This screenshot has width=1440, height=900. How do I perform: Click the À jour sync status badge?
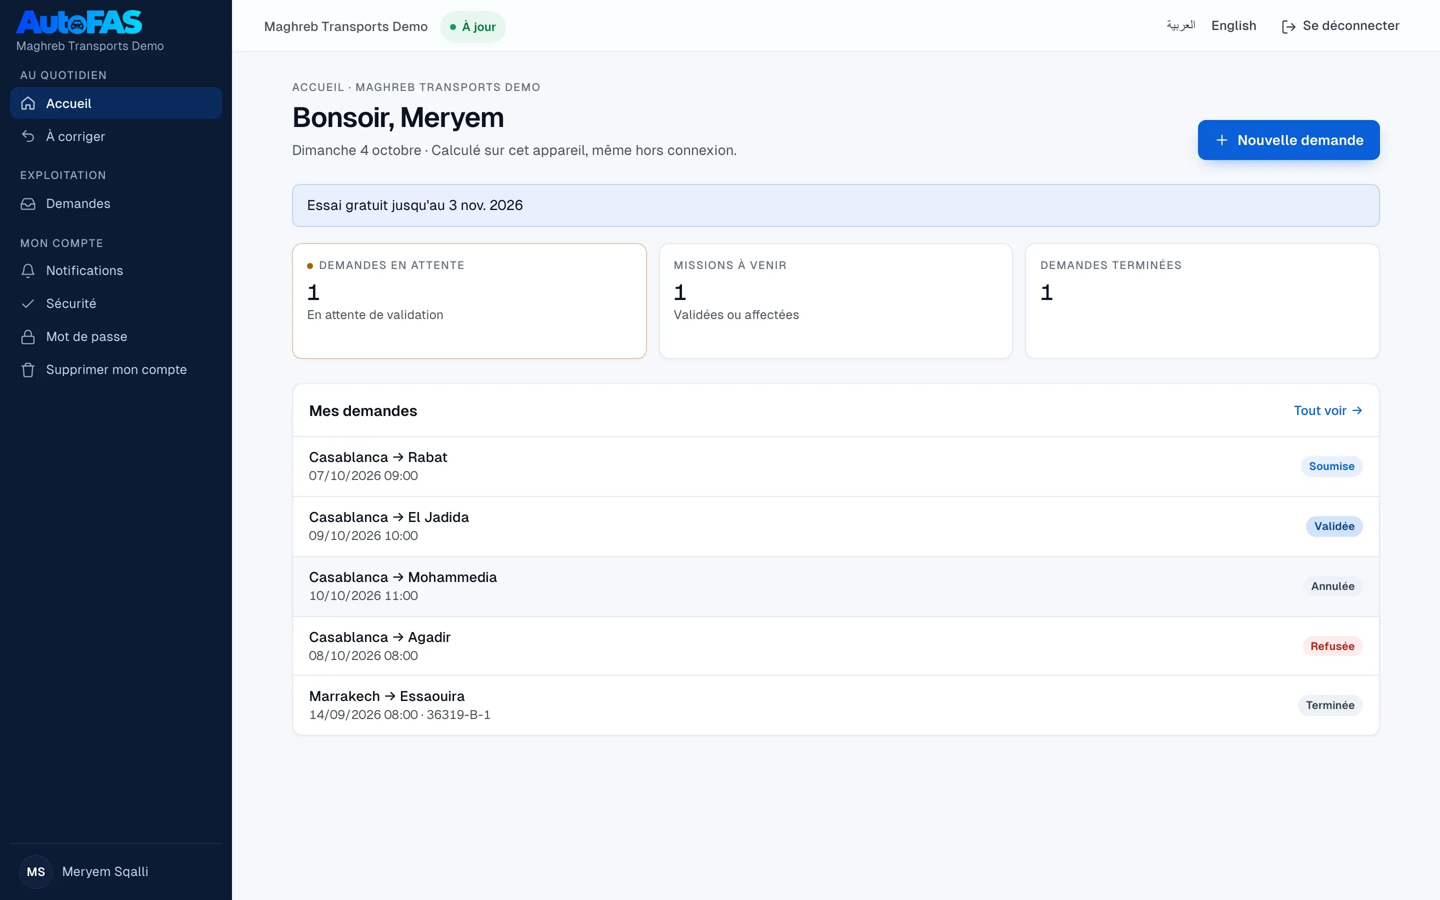tap(472, 27)
